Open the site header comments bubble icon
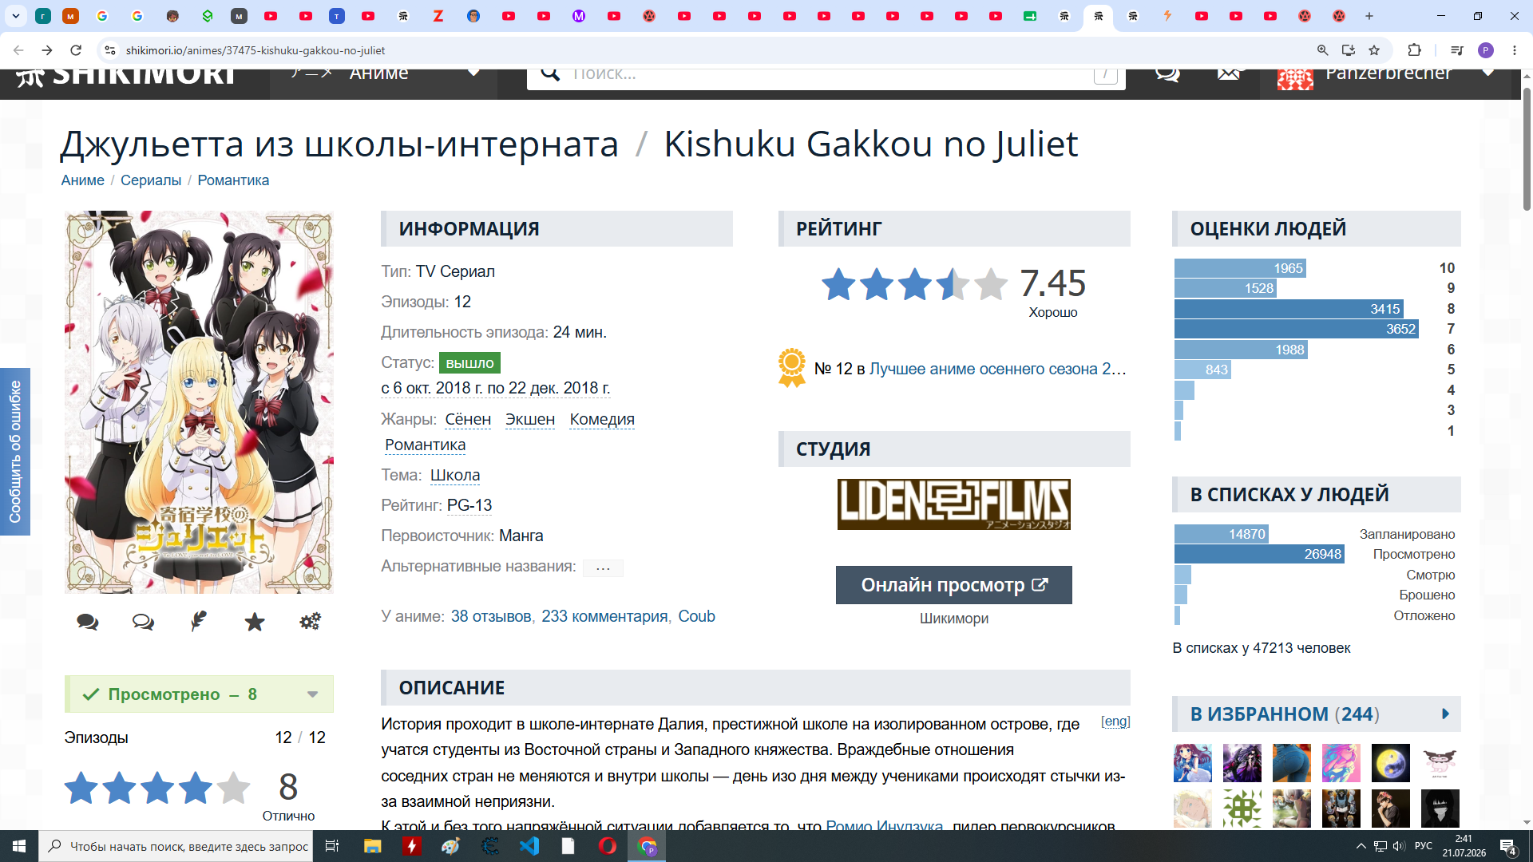The image size is (1533, 862). pyautogui.click(x=1167, y=73)
